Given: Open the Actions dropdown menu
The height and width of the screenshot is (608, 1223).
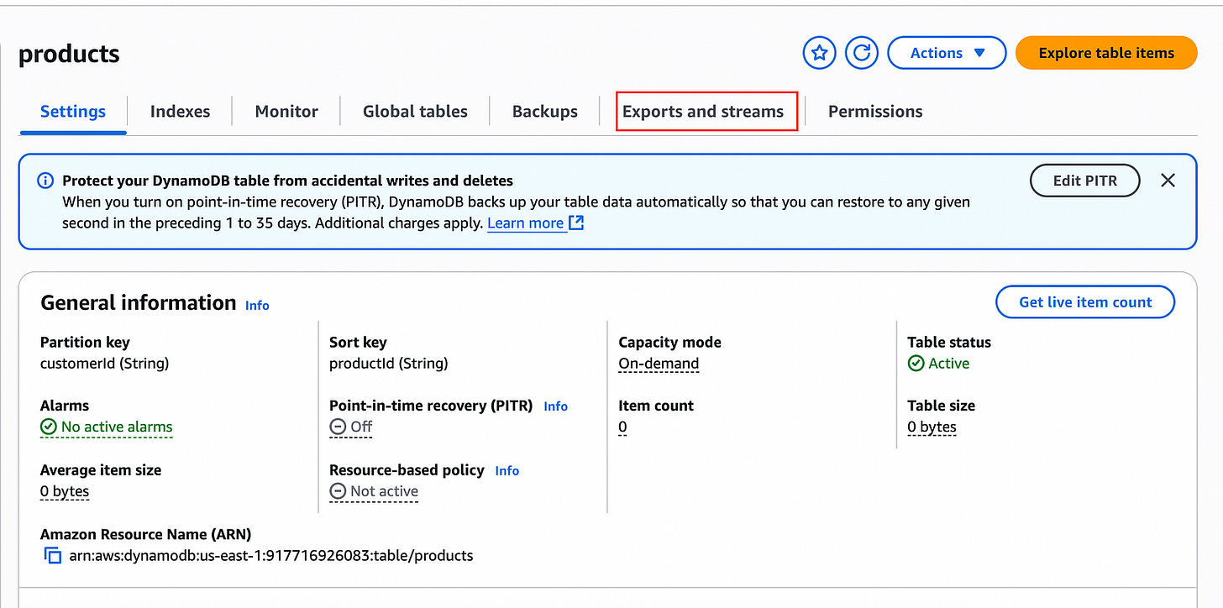Looking at the screenshot, I should [947, 53].
